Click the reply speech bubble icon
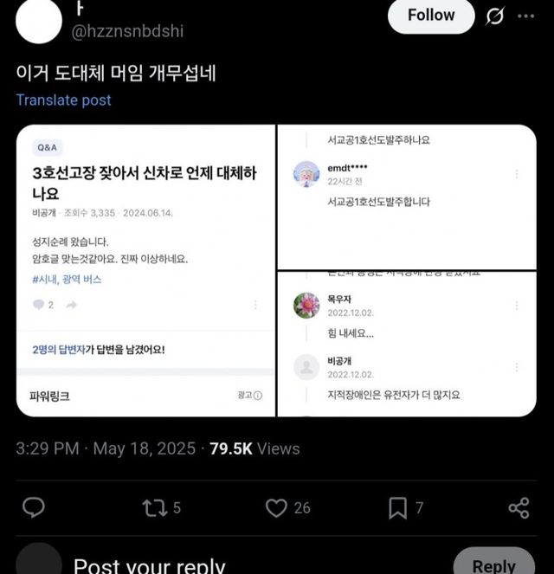Image resolution: width=554 pixels, height=574 pixels. pyautogui.click(x=33, y=507)
